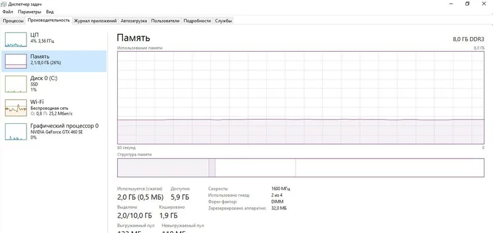Viewport: 493px width, 233px height.
Task: Click the Невыгружаемый пул label
Action: coord(182,226)
